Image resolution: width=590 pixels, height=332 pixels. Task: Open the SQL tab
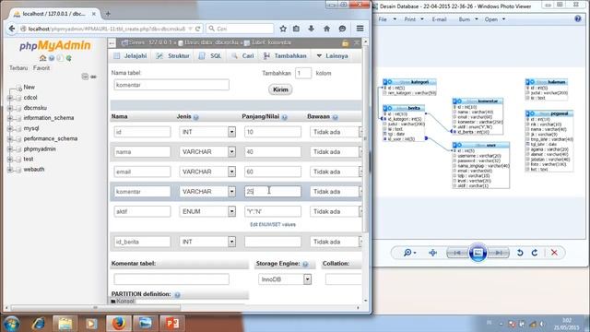pyautogui.click(x=210, y=55)
